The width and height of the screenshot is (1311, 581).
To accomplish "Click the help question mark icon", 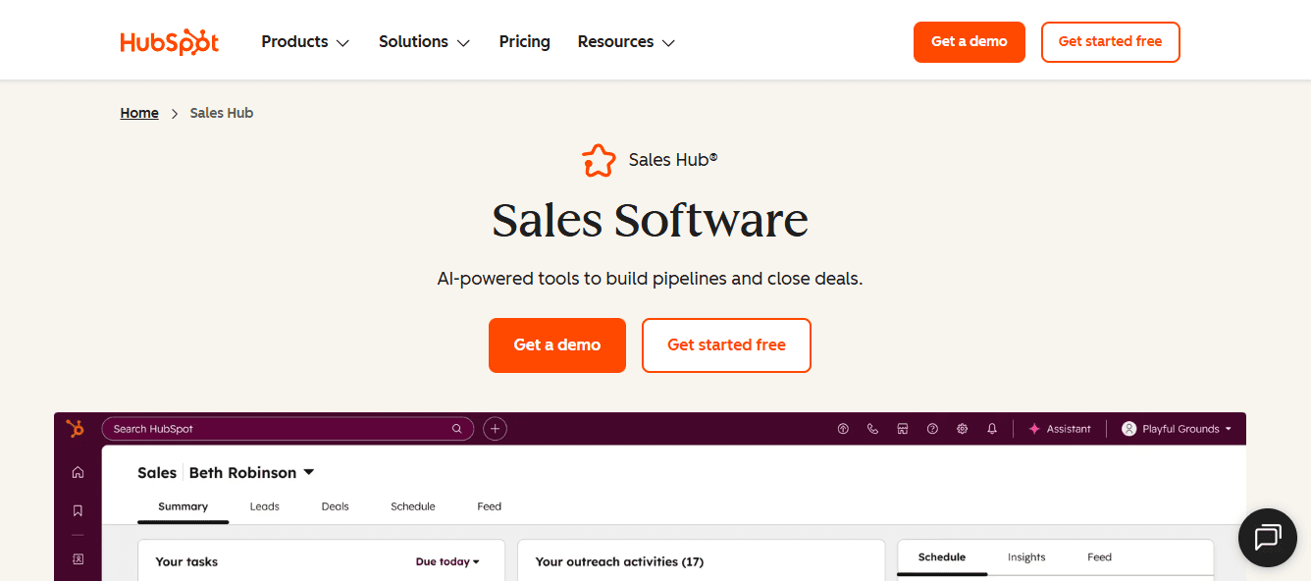I will [x=932, y=428].
